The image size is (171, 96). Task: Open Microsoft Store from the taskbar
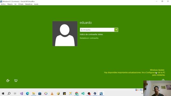(x=40, y=93)
